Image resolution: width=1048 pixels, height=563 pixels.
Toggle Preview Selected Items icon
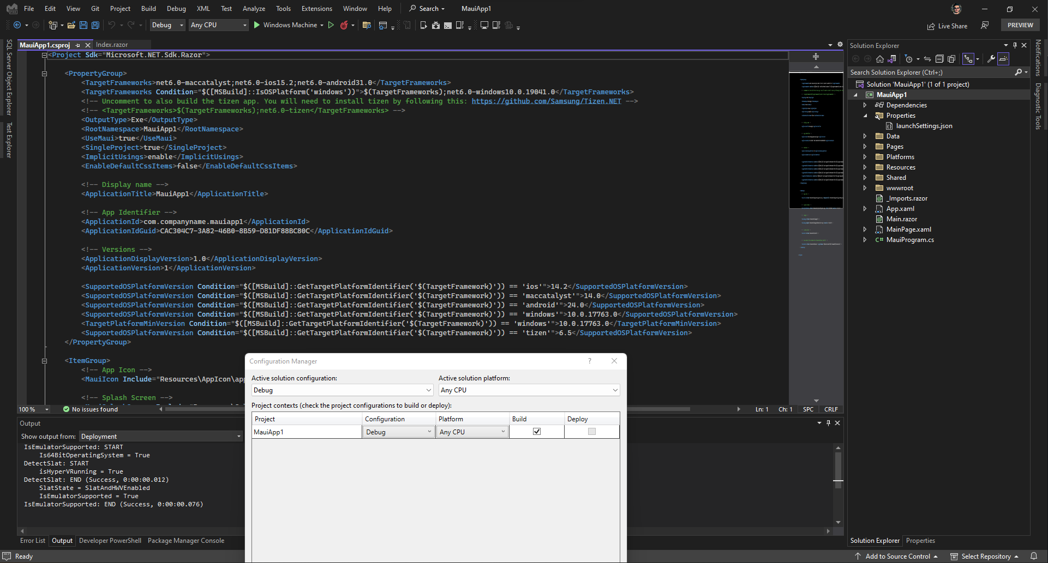[1003, 59]
